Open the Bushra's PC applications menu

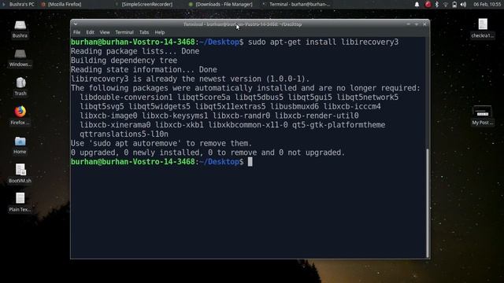tap(19, 4)
